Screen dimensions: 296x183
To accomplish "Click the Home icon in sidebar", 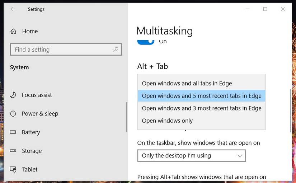I will tap(13, 31).
